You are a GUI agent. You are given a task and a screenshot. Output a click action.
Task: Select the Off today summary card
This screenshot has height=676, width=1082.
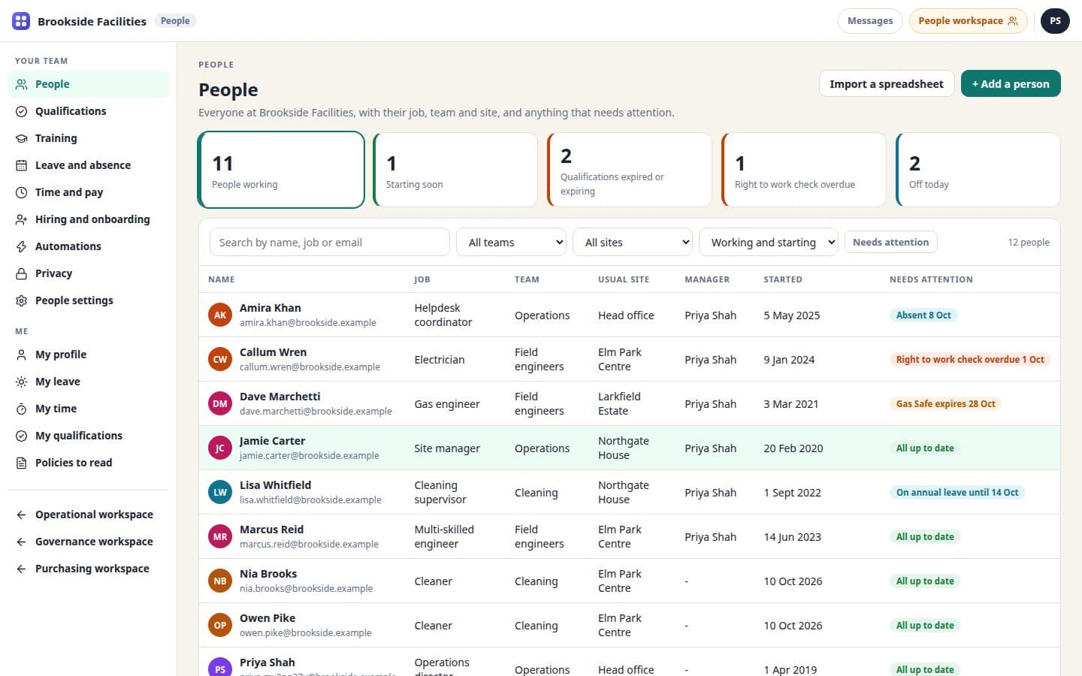[x=978, y=170]
